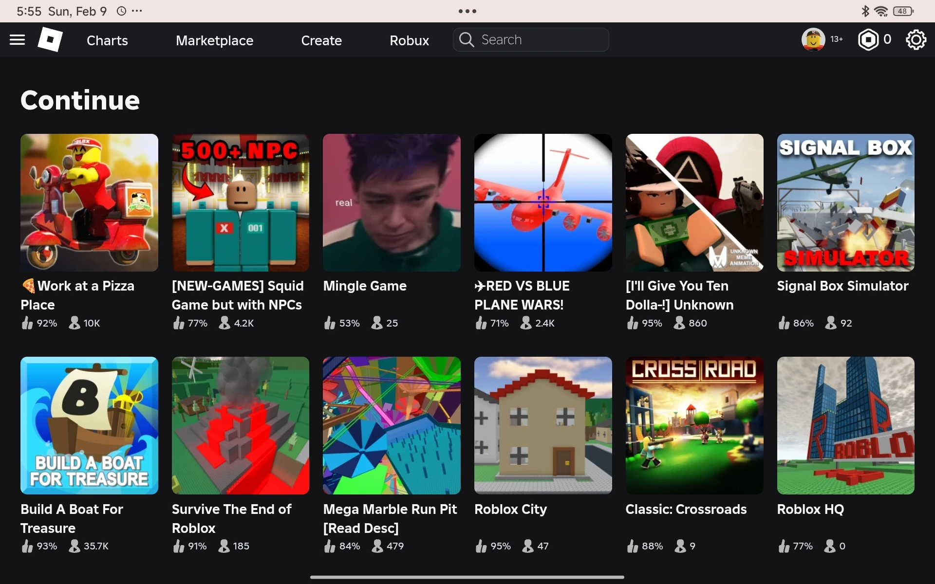Launch Build A Boat For Treasure
This screenshot has width=935, height=584.
click(89, 425)
